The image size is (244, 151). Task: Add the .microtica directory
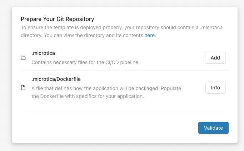(x=215, y=58)
